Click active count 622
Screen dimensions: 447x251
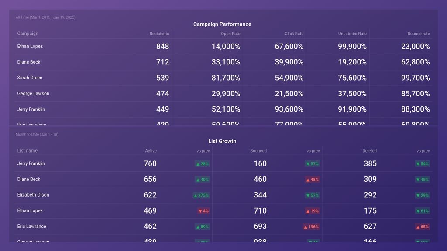tap(150, 195)
